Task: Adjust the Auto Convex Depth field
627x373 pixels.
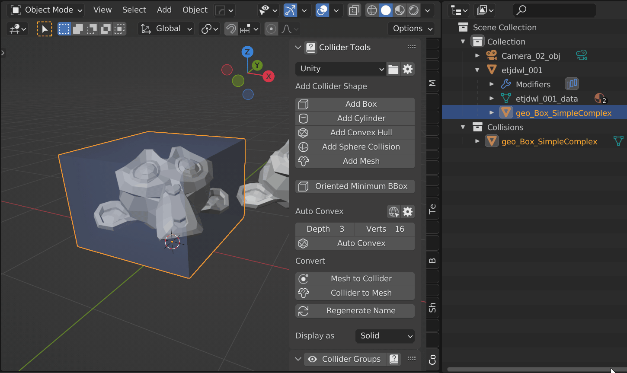Action: coord(325,229)
